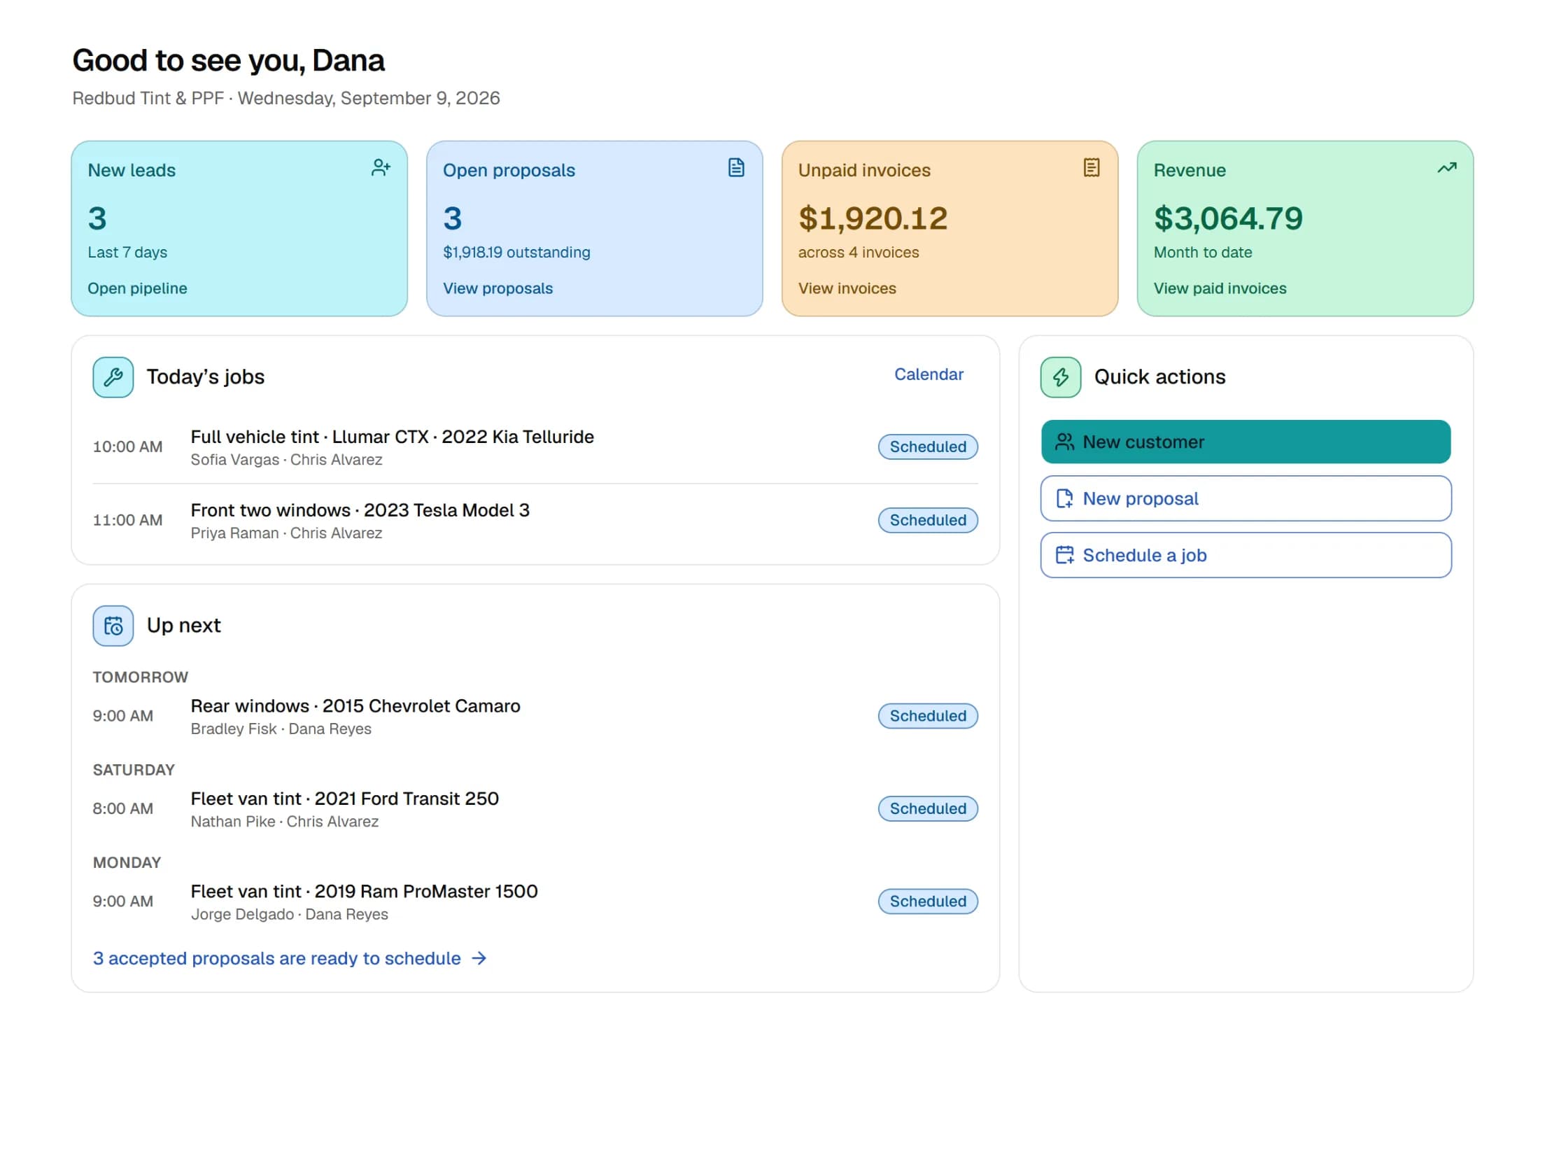
Task: Open the Full vehicle tint Kia Telluride job
Action: coord(392,437)
